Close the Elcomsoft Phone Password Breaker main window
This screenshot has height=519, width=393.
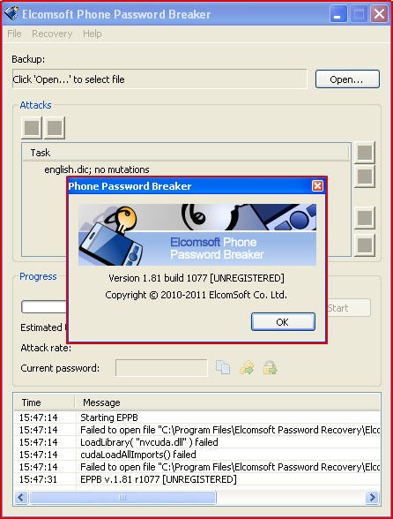coord(379,14)
